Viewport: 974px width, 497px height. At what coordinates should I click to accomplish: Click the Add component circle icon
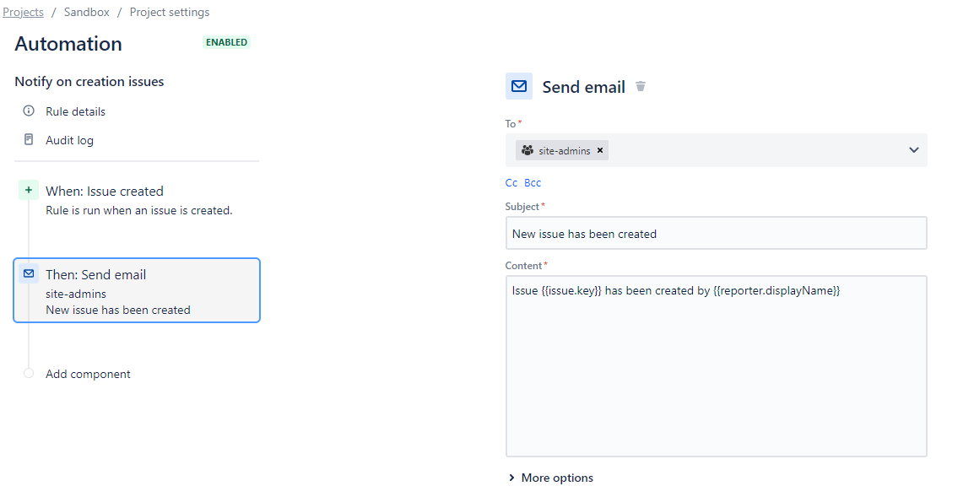pyautogui.click(x=29, y=373)
